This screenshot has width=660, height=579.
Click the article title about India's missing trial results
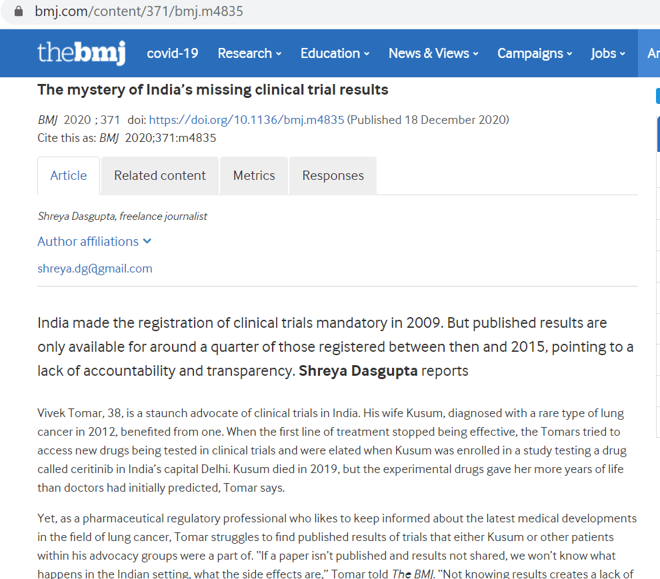(213, 89)
